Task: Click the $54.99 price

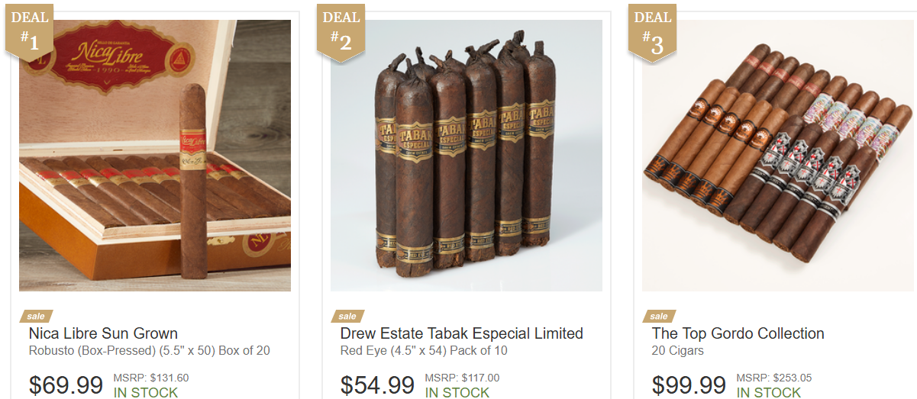Action: pyautogui.click(x=377, y=385)
